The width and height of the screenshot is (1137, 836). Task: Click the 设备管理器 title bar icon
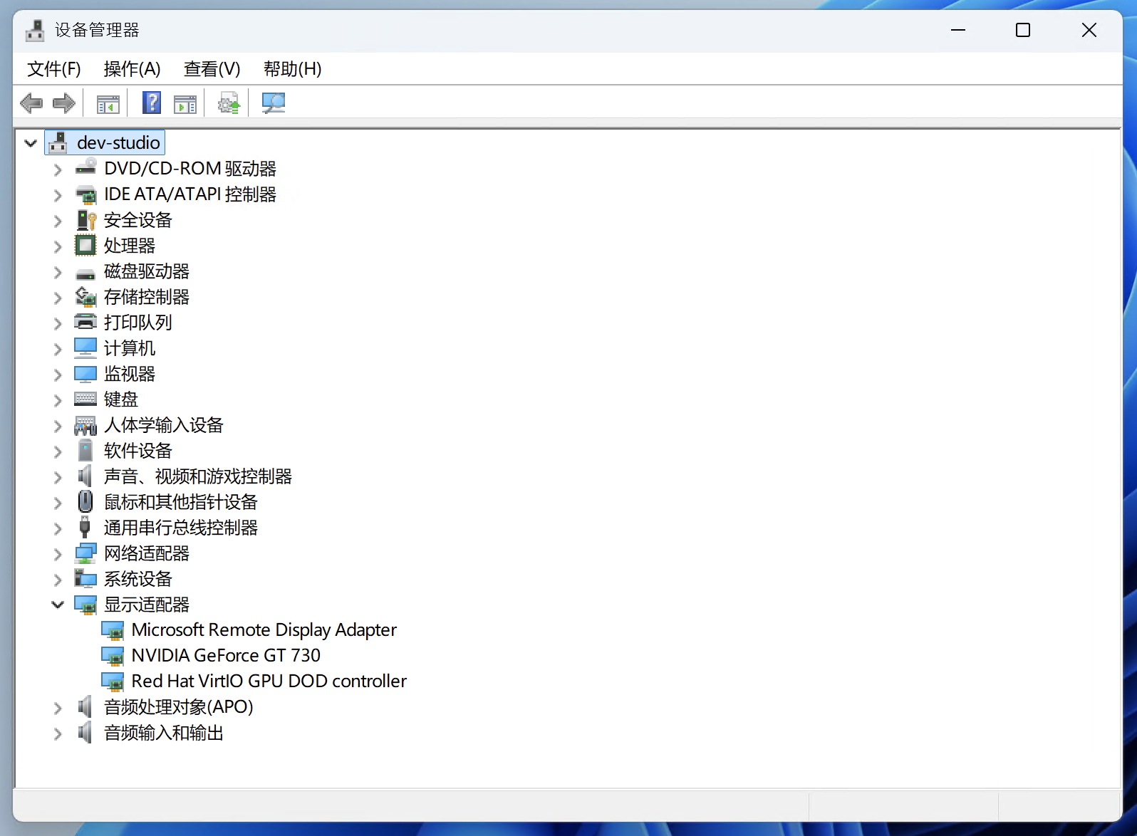tap(35, 30)
